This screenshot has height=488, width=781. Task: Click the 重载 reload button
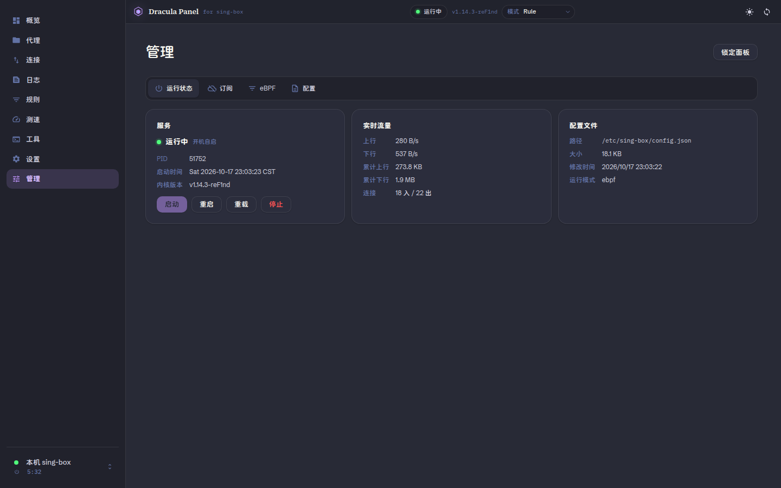[x=241, y=204]
